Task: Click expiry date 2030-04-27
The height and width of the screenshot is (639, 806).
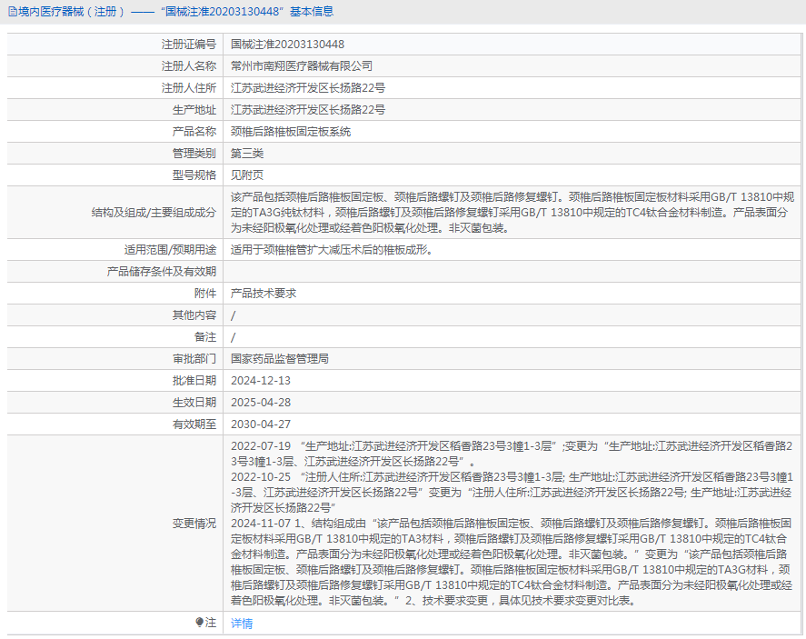Action: pyautogui.click(x=261, y=424)
